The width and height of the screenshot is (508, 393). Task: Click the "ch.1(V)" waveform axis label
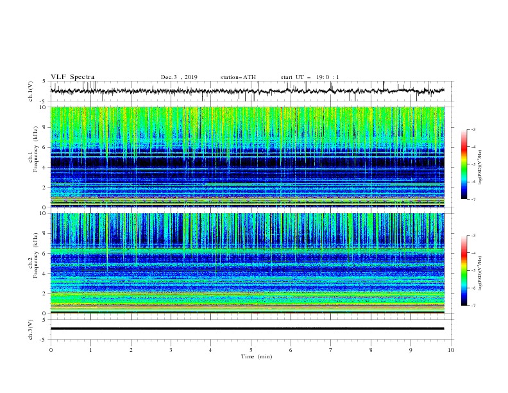[31, 91]
